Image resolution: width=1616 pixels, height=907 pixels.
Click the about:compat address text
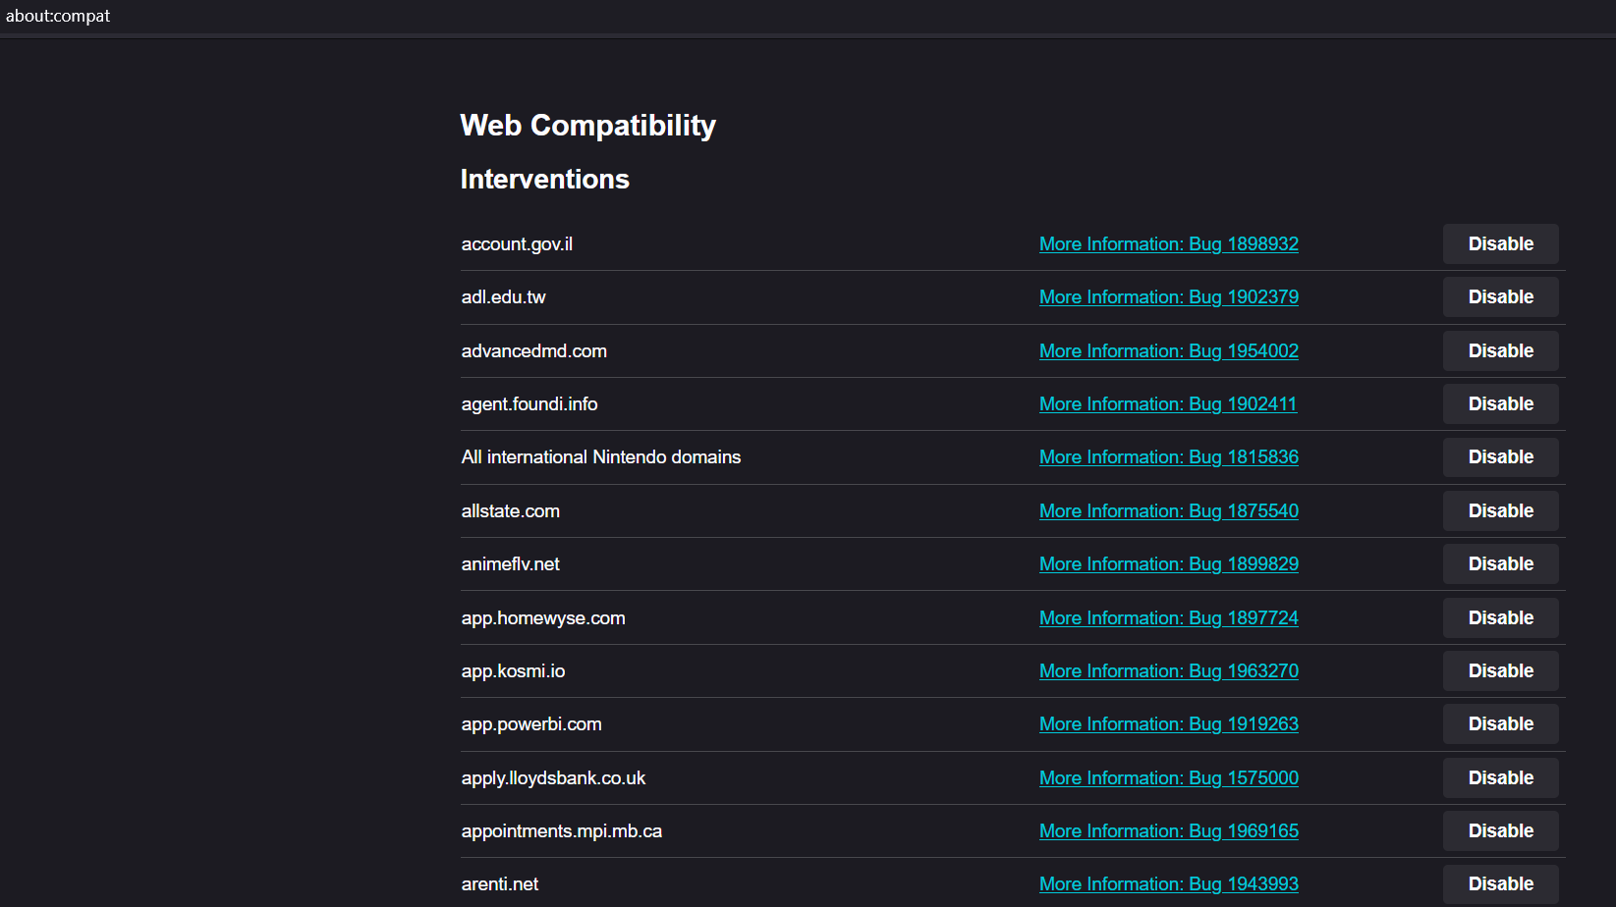[58, 16]
